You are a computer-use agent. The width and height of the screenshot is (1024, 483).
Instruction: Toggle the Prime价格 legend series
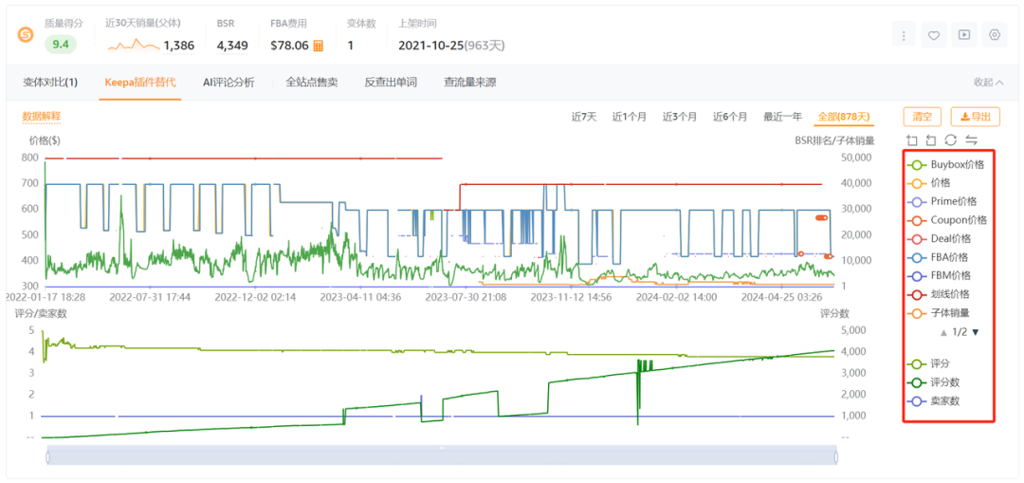(x=944, y=201)
